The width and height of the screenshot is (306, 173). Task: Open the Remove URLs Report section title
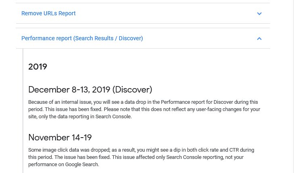click(48, 13)
